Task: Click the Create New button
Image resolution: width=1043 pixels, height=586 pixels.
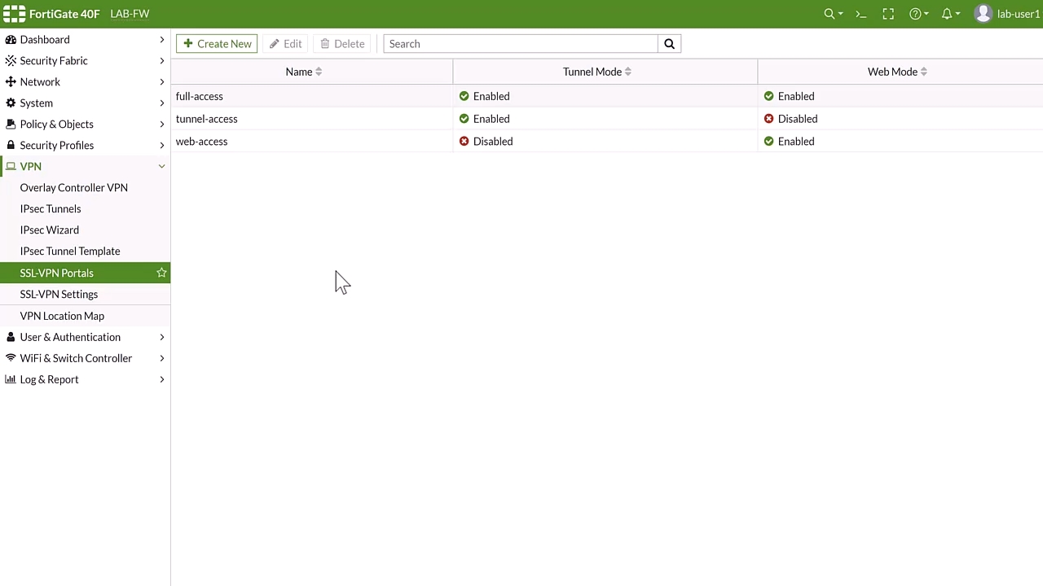Action: point(217,44)
